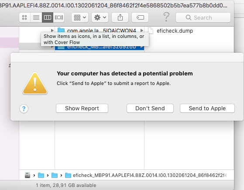The height and width of the screenshot is (190, 244).
Task: Switch to Cover Flow view
Action: pyautogui.click(x=59, y=17)
